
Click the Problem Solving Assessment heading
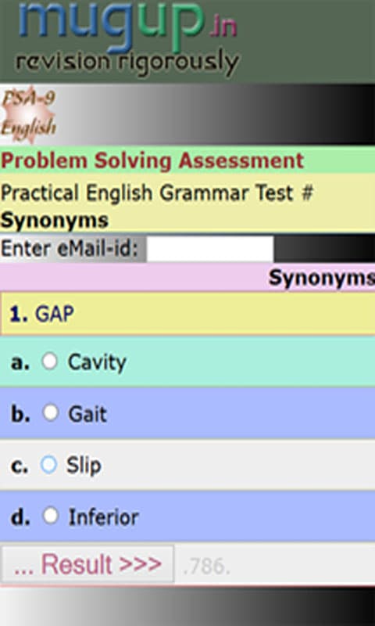(152, 161)
